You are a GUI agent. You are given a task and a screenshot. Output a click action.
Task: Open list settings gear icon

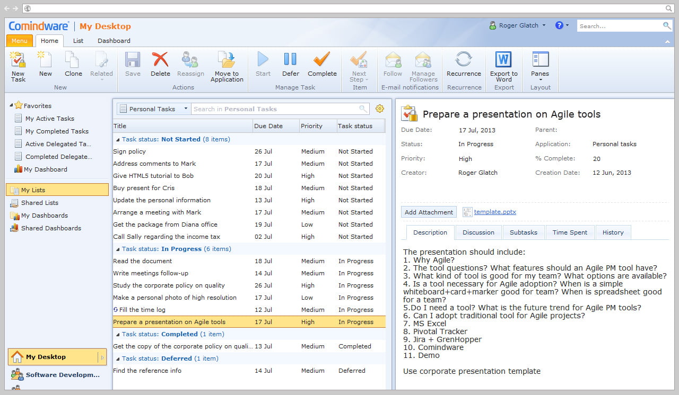[380, 109]
